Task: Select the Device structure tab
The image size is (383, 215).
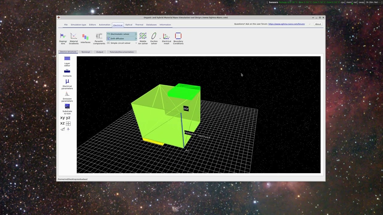Action: [68, 52]
